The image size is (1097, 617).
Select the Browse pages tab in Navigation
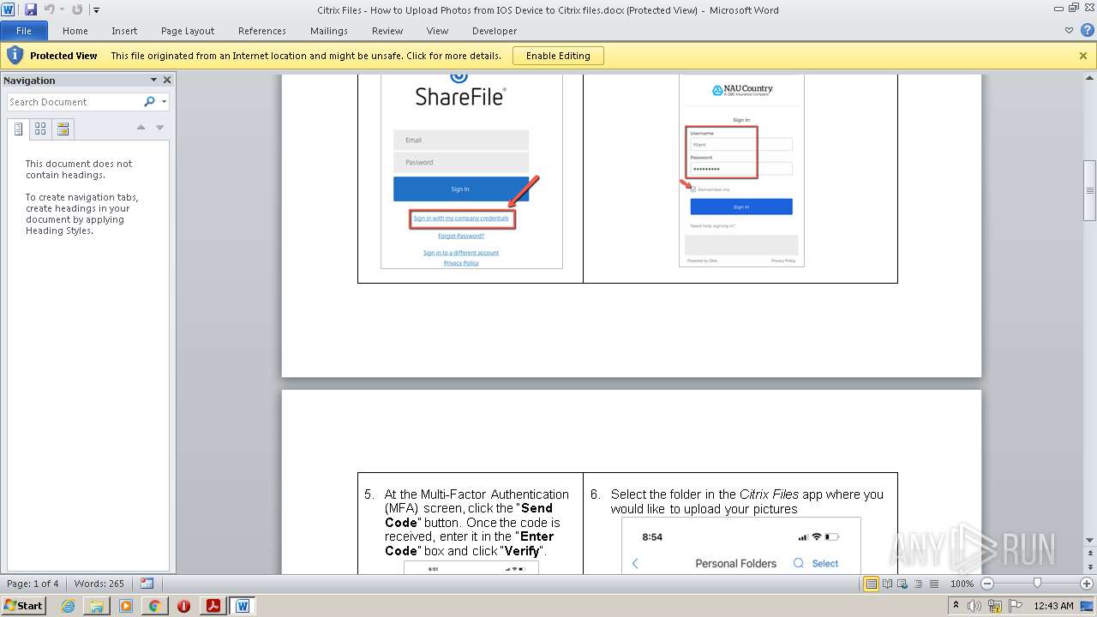pyautogui.click(x=40, y=129)
